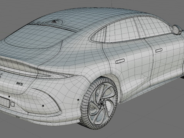Click the small square reflector beside license plate
The height and width of the screenshot is (138, 184).
(13, 104)
